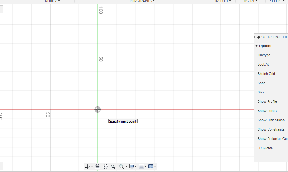This screenshot has height=172, width=288.
Task: Expand the Display Settings dropdown arrow
Action: click(136, 166)
